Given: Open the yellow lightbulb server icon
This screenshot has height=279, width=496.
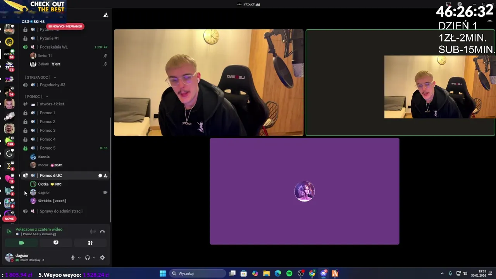Looking at the screenshot, I should click(9, 41).
